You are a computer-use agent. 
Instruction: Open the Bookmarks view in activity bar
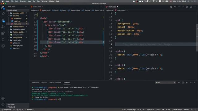pos(3,40)
